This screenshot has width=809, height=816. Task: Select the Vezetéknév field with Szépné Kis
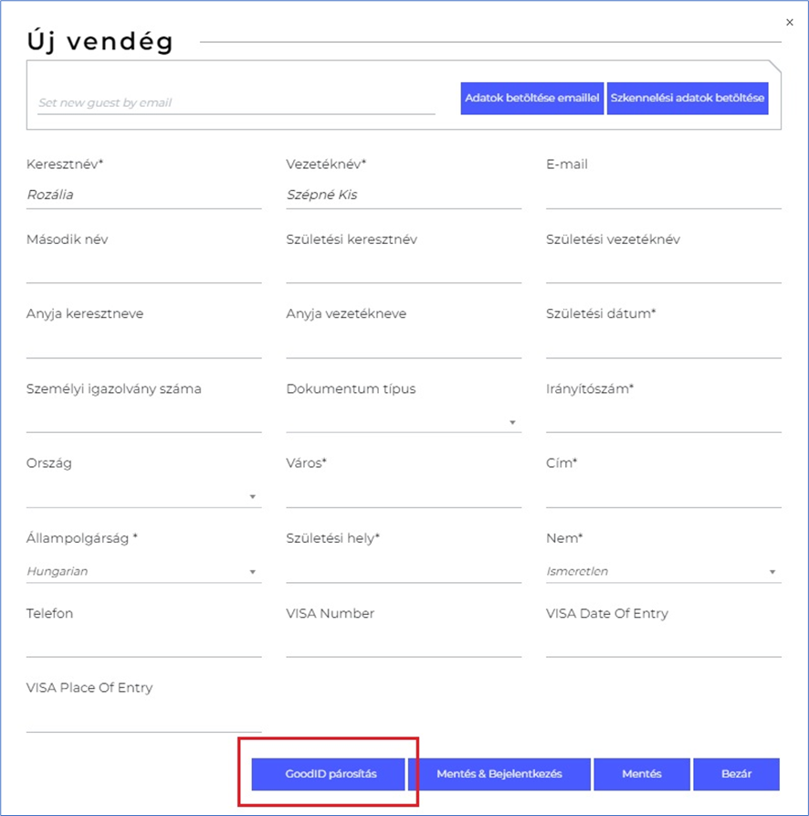[x=403, y=195]
